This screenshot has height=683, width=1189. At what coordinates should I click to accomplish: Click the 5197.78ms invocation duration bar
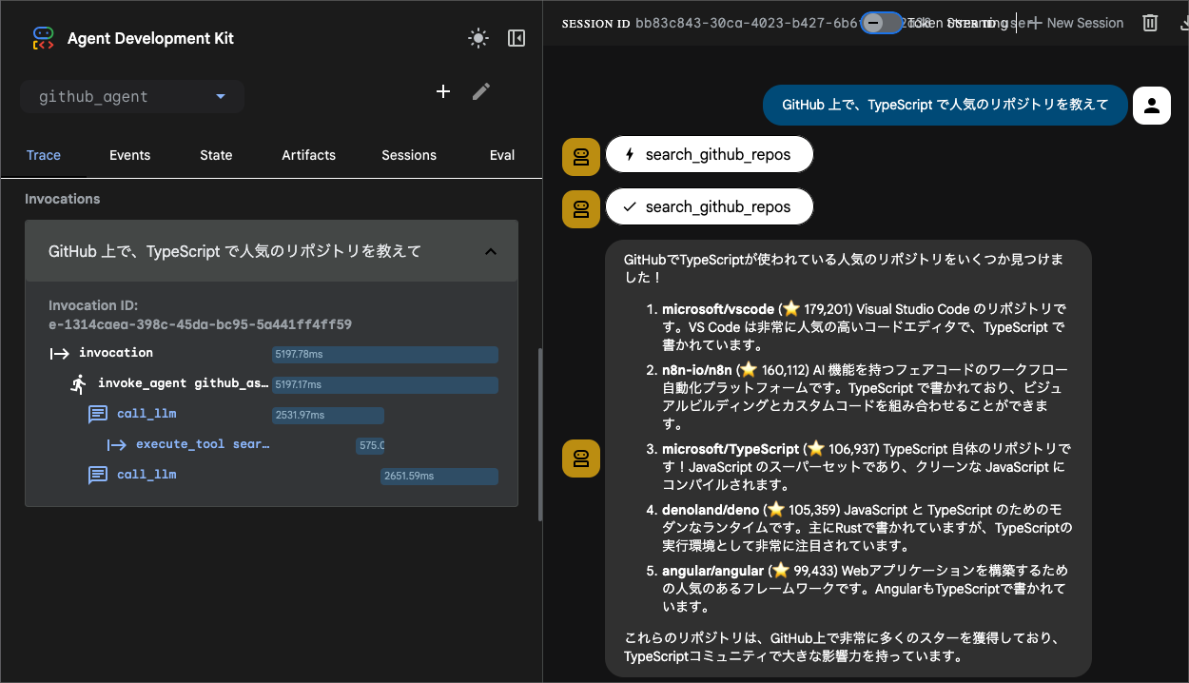384,355
